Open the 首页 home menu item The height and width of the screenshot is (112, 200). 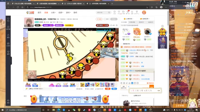pos(39,13)
